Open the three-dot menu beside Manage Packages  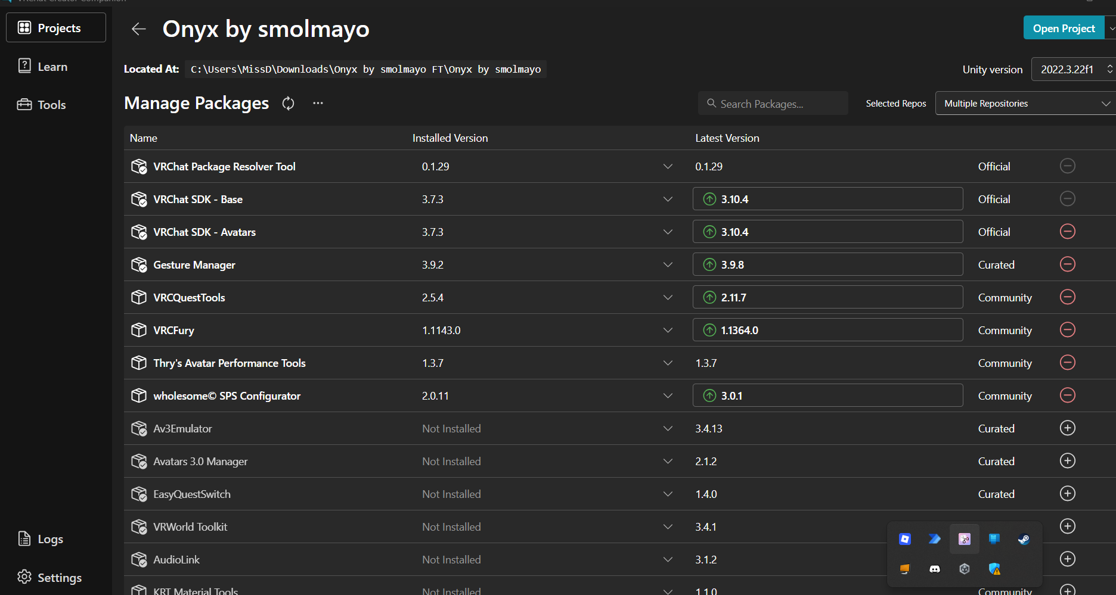318,103
